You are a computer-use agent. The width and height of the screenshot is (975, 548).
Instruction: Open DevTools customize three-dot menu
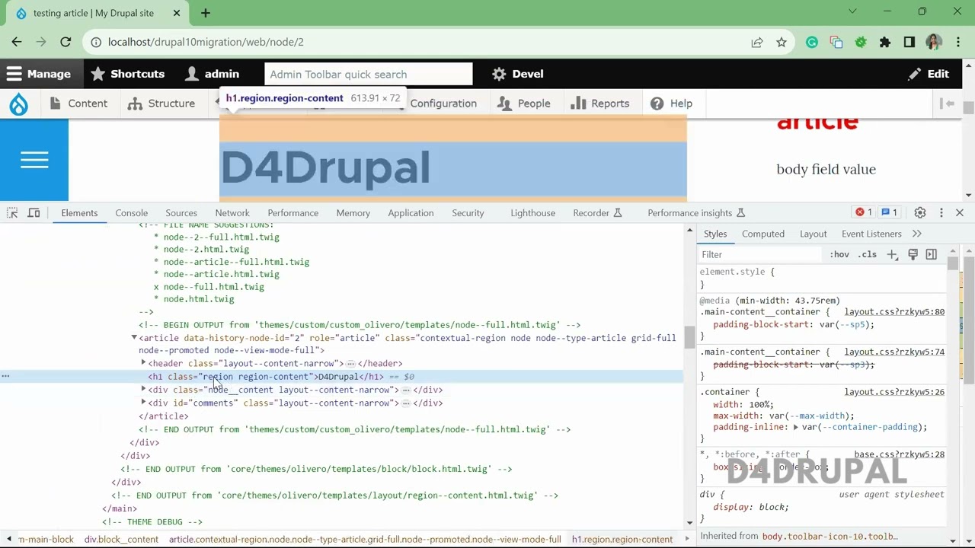941,213
